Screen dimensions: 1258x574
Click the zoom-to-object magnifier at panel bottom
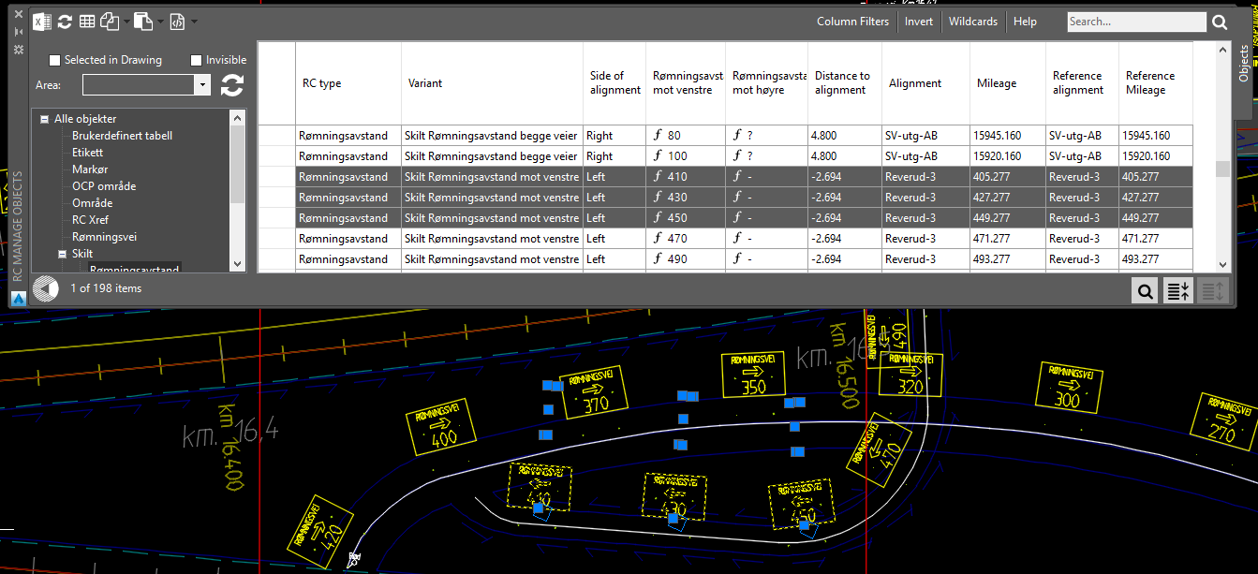1145,291
